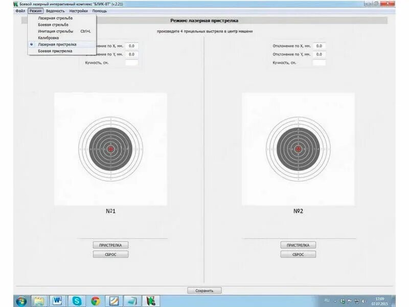Image resolution: width=409 pixels, height=307 pixels.
Task: Choose Имитация стрельбы from the menu
Action: pos(62,31)
